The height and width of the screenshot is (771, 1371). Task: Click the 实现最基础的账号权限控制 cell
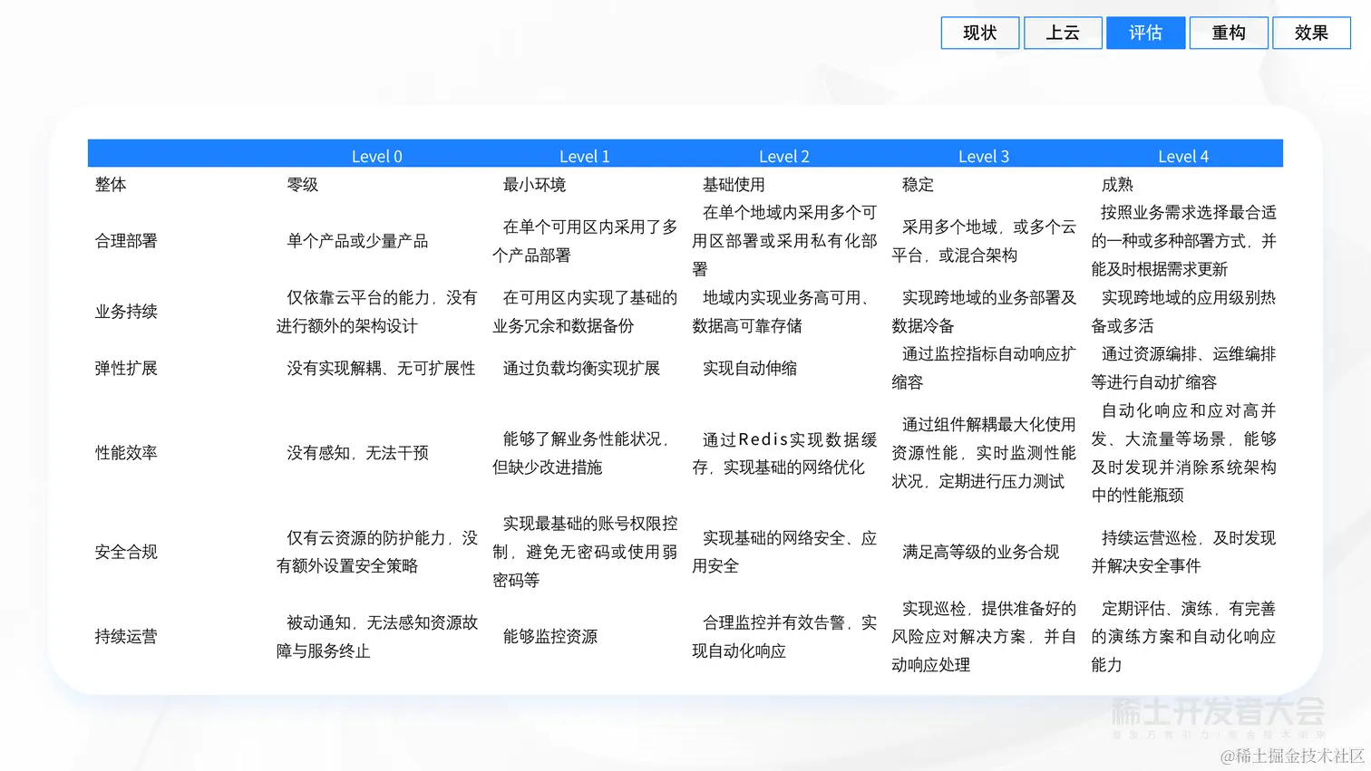coord(585,551)
